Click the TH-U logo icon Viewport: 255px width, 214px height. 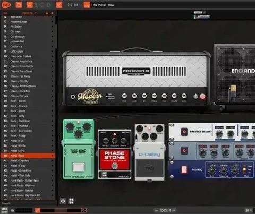(x=6, y=5)
